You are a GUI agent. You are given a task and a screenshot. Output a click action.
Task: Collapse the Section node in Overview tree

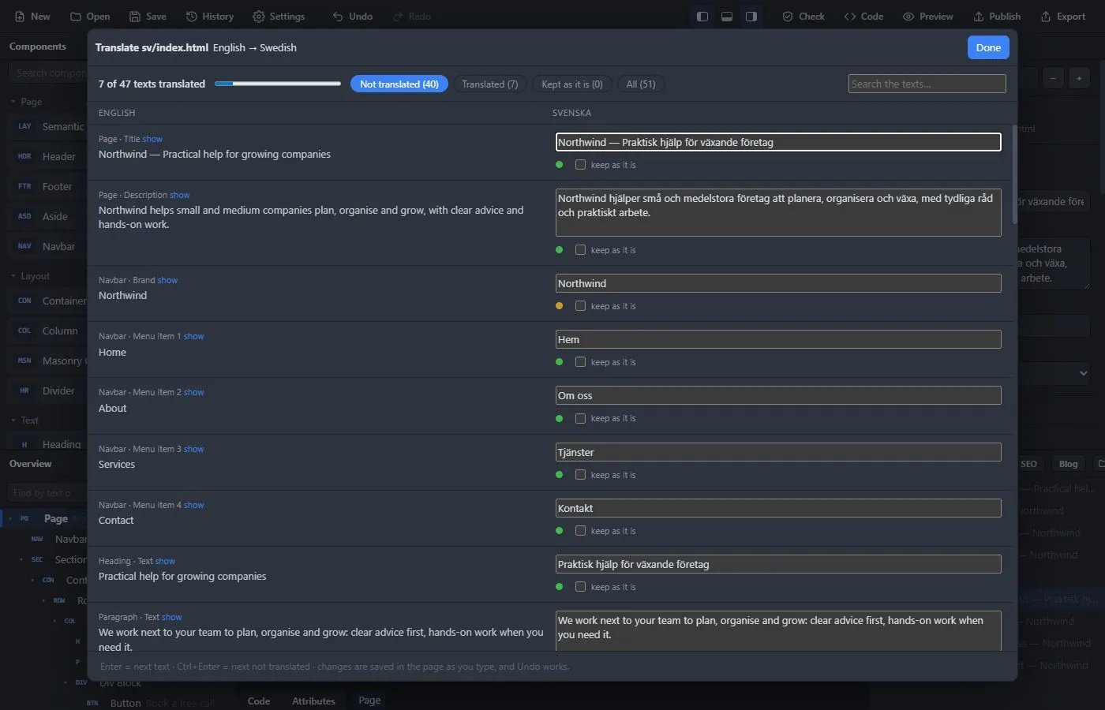(x=21, y=559)
